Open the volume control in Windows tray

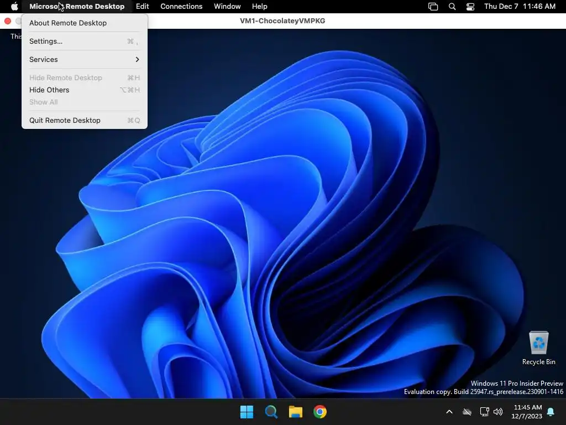(498, 412)
